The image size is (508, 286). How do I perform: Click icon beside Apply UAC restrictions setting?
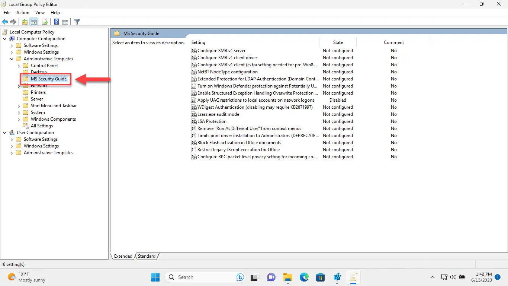pyautogui.click(x=194, y=100)
